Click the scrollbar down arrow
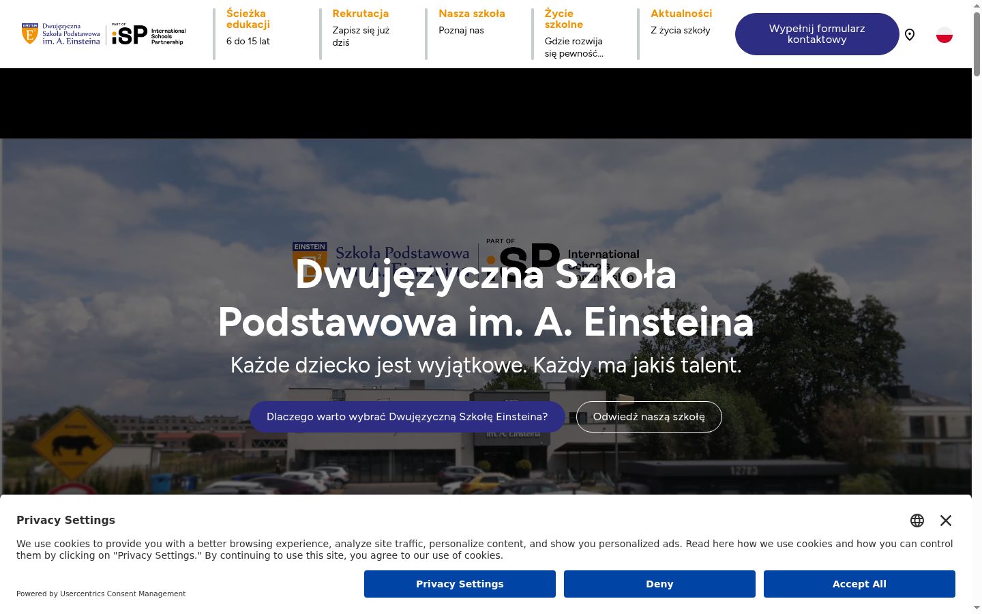The image size is (982, 614). point(977,607)
